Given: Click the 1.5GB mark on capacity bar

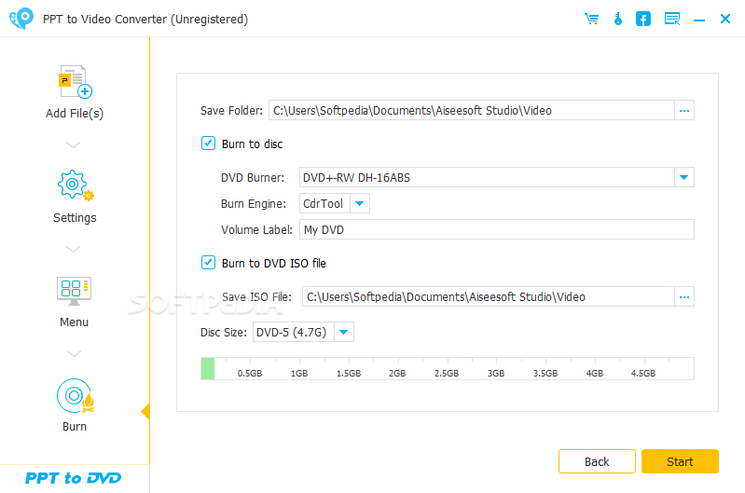Looking at the screenshot, I should click(349, 374).
